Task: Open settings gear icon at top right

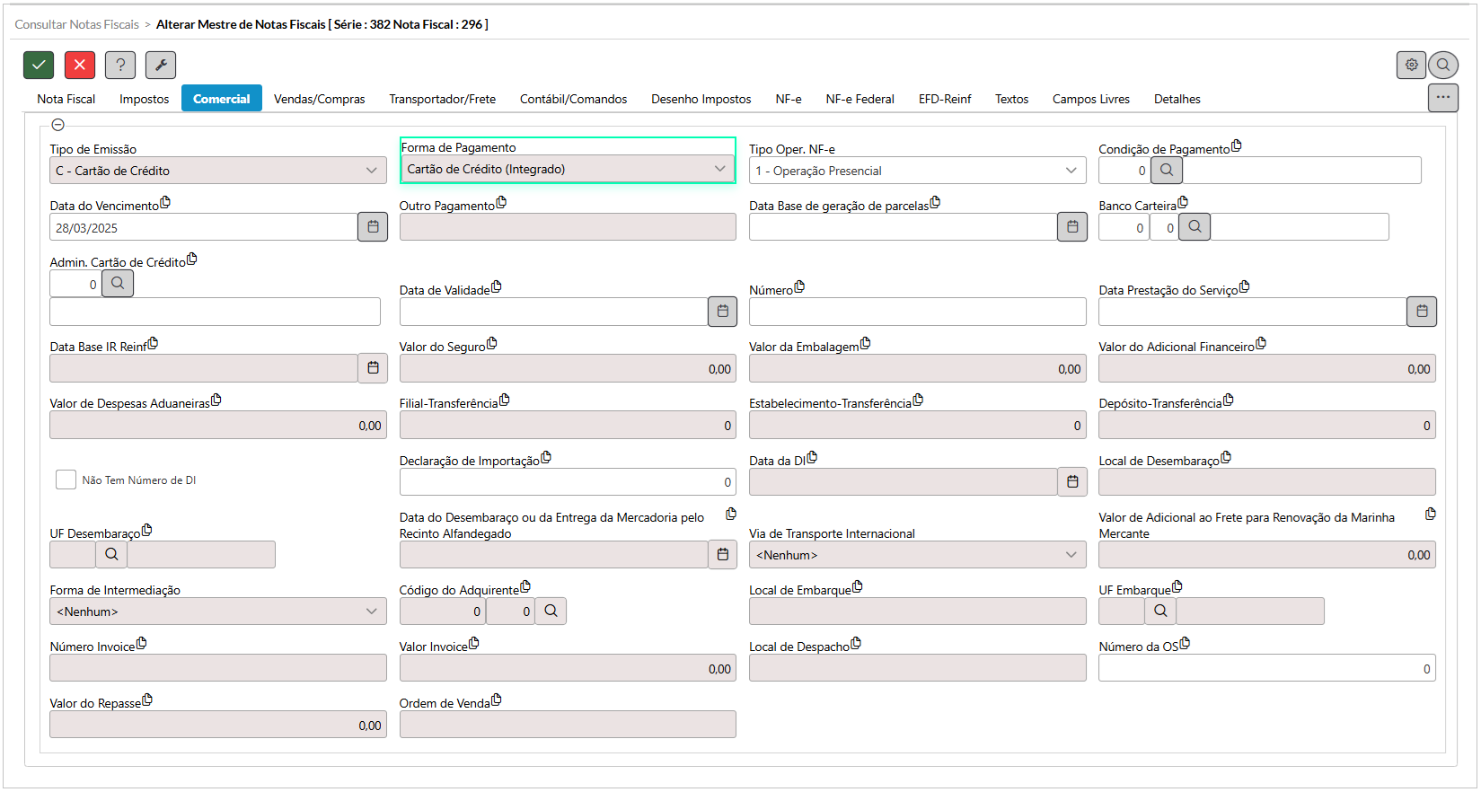Action: coord(1411,65)
